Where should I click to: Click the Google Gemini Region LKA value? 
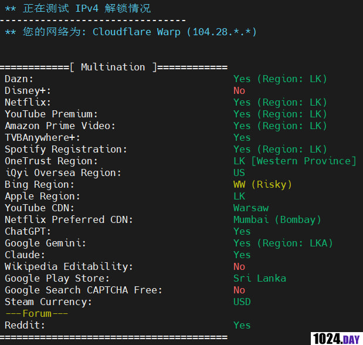tap(283, 243)
